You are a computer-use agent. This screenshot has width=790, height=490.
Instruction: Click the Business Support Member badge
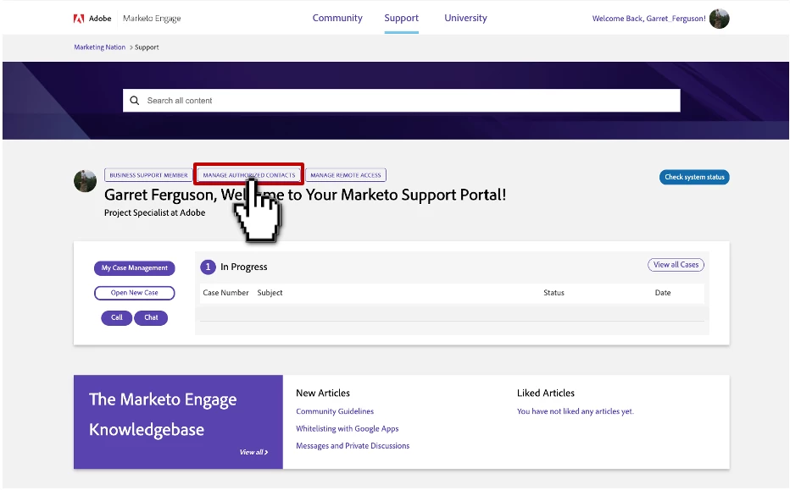pyautogui.click(x=148, y=175)
